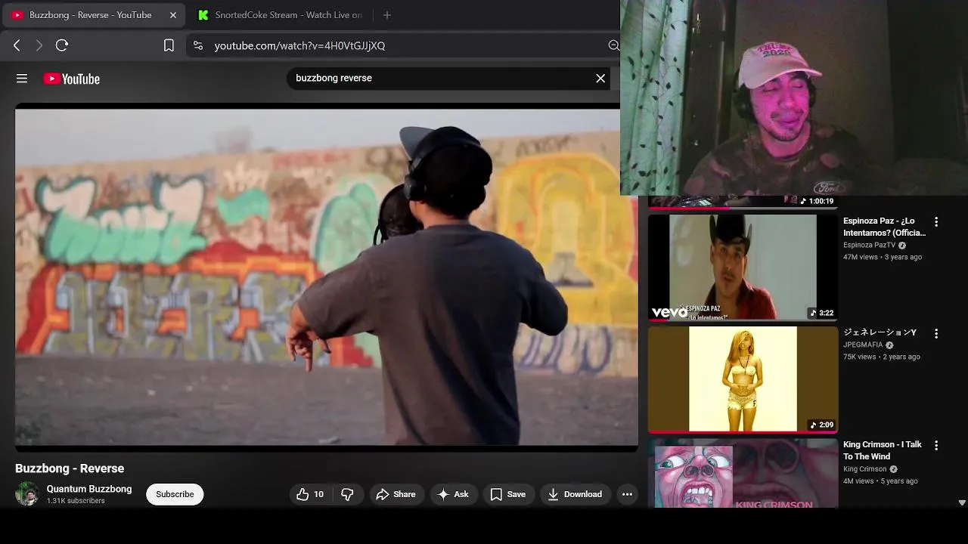Open the Ask AI button
Image resolution: width=968 pixels, height=544 pixels.
coord(452,494)
